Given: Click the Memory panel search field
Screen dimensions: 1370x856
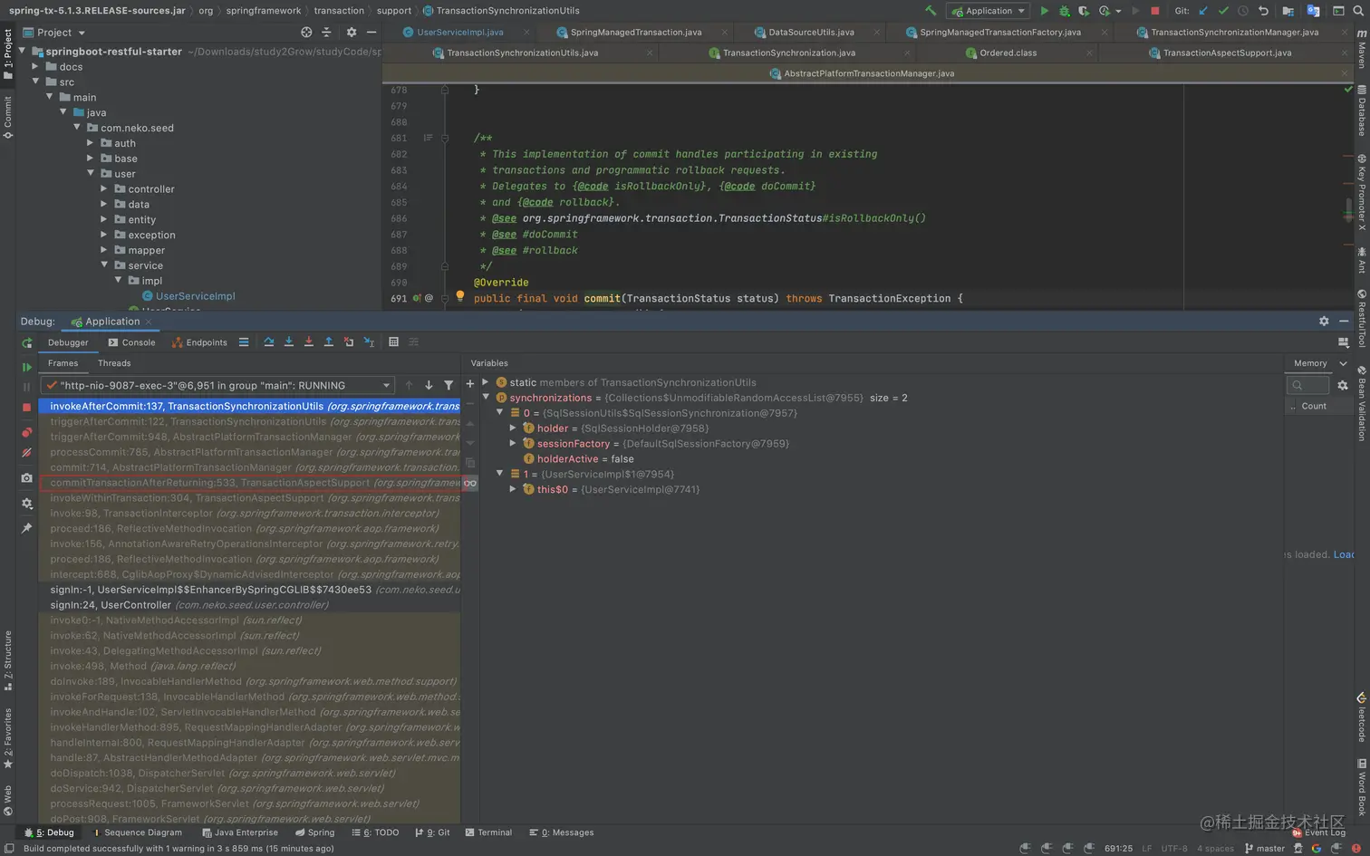Looking at the screenshot, I should pos(1308,385).
